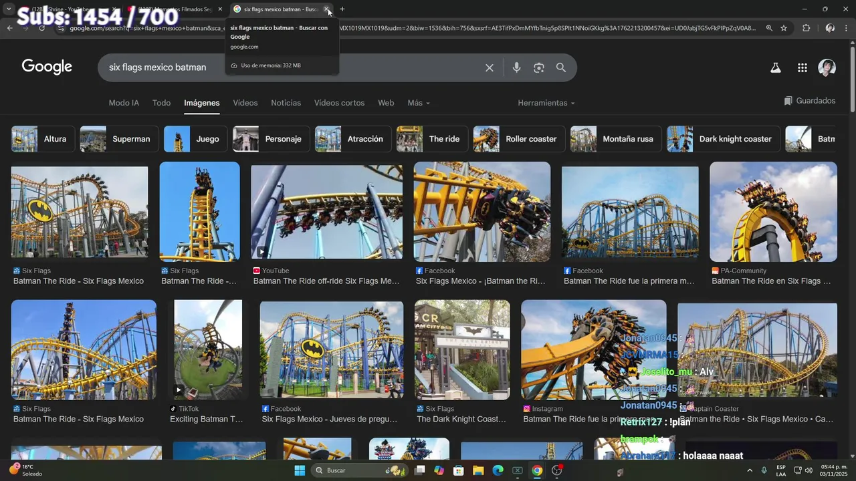The image size is (856, 481).
Task: Click the browser address bar URL
Action: pos(413,28)
